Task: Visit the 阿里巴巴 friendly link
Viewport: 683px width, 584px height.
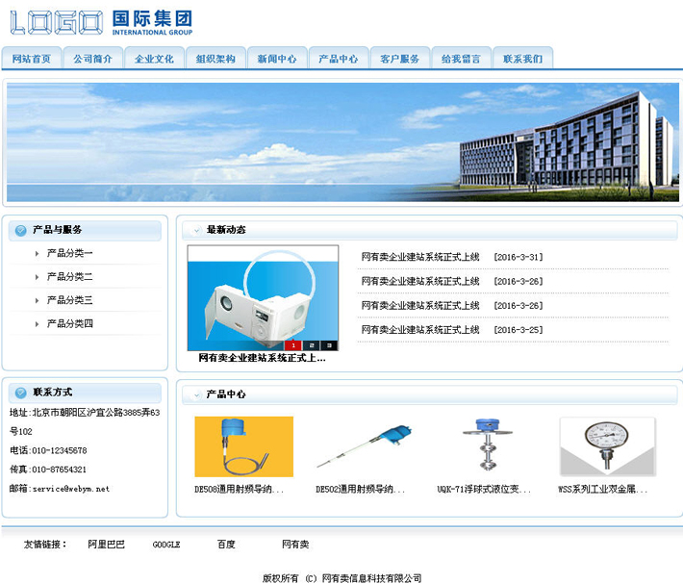Action: coord(106,545)
